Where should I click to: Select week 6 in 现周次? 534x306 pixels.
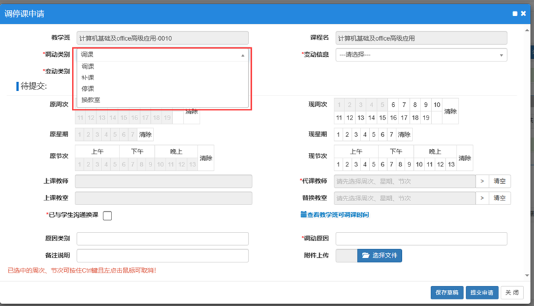[394, 105]
